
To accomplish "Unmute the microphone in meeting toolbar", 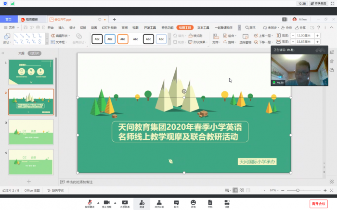I will tap(90, 203).
